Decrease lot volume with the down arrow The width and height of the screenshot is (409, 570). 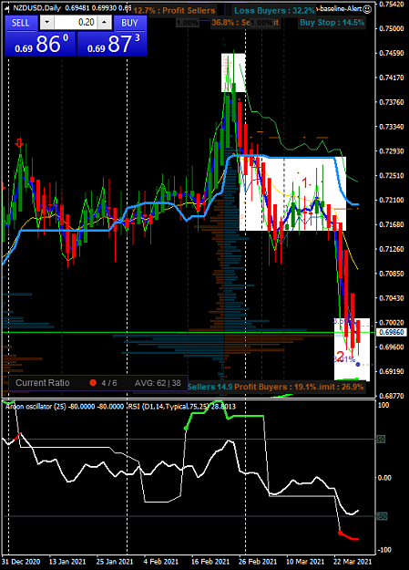(46, 23)
